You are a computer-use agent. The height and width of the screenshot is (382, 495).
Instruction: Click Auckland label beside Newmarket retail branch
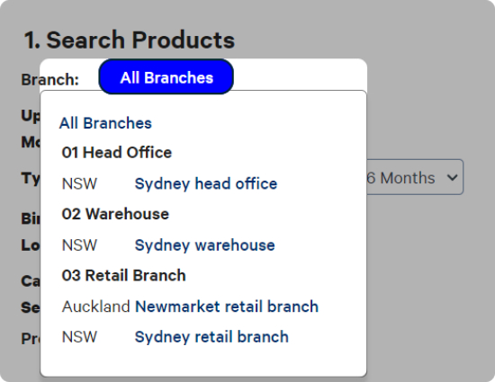[x=96, y=306]
